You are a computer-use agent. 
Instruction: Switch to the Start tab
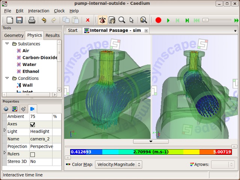(73, 30)
